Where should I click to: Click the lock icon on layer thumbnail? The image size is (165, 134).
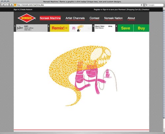(78, 30)
